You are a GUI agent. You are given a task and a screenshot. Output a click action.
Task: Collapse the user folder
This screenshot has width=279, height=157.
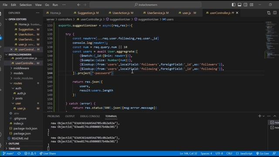[18, 103]
